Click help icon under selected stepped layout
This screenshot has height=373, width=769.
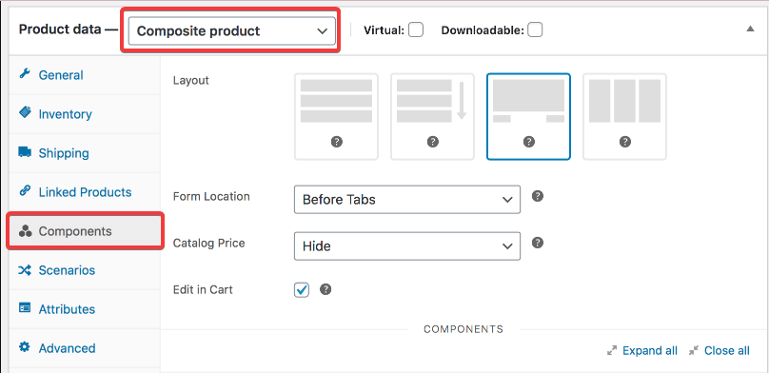pyautogui.click(x=529, y=142)
